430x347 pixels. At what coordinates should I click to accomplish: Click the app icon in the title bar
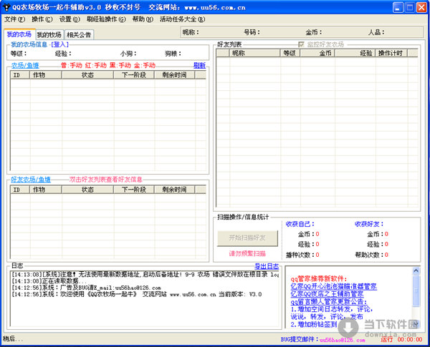(6, 7)
